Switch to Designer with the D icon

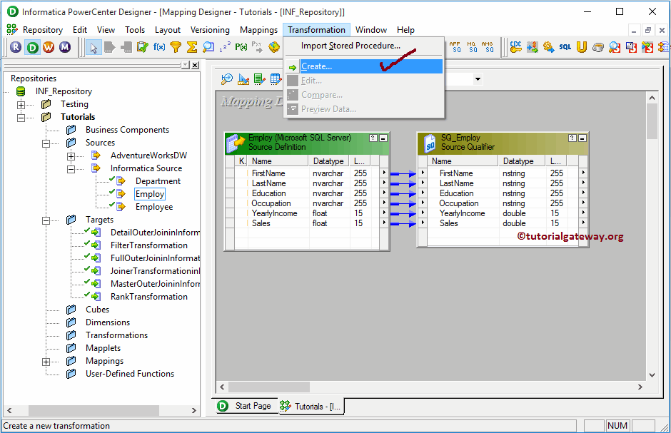coord(32,47)
